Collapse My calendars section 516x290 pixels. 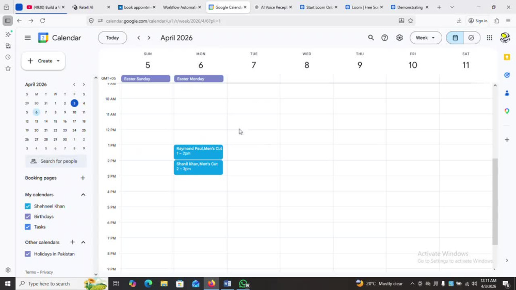pos(83,195)
